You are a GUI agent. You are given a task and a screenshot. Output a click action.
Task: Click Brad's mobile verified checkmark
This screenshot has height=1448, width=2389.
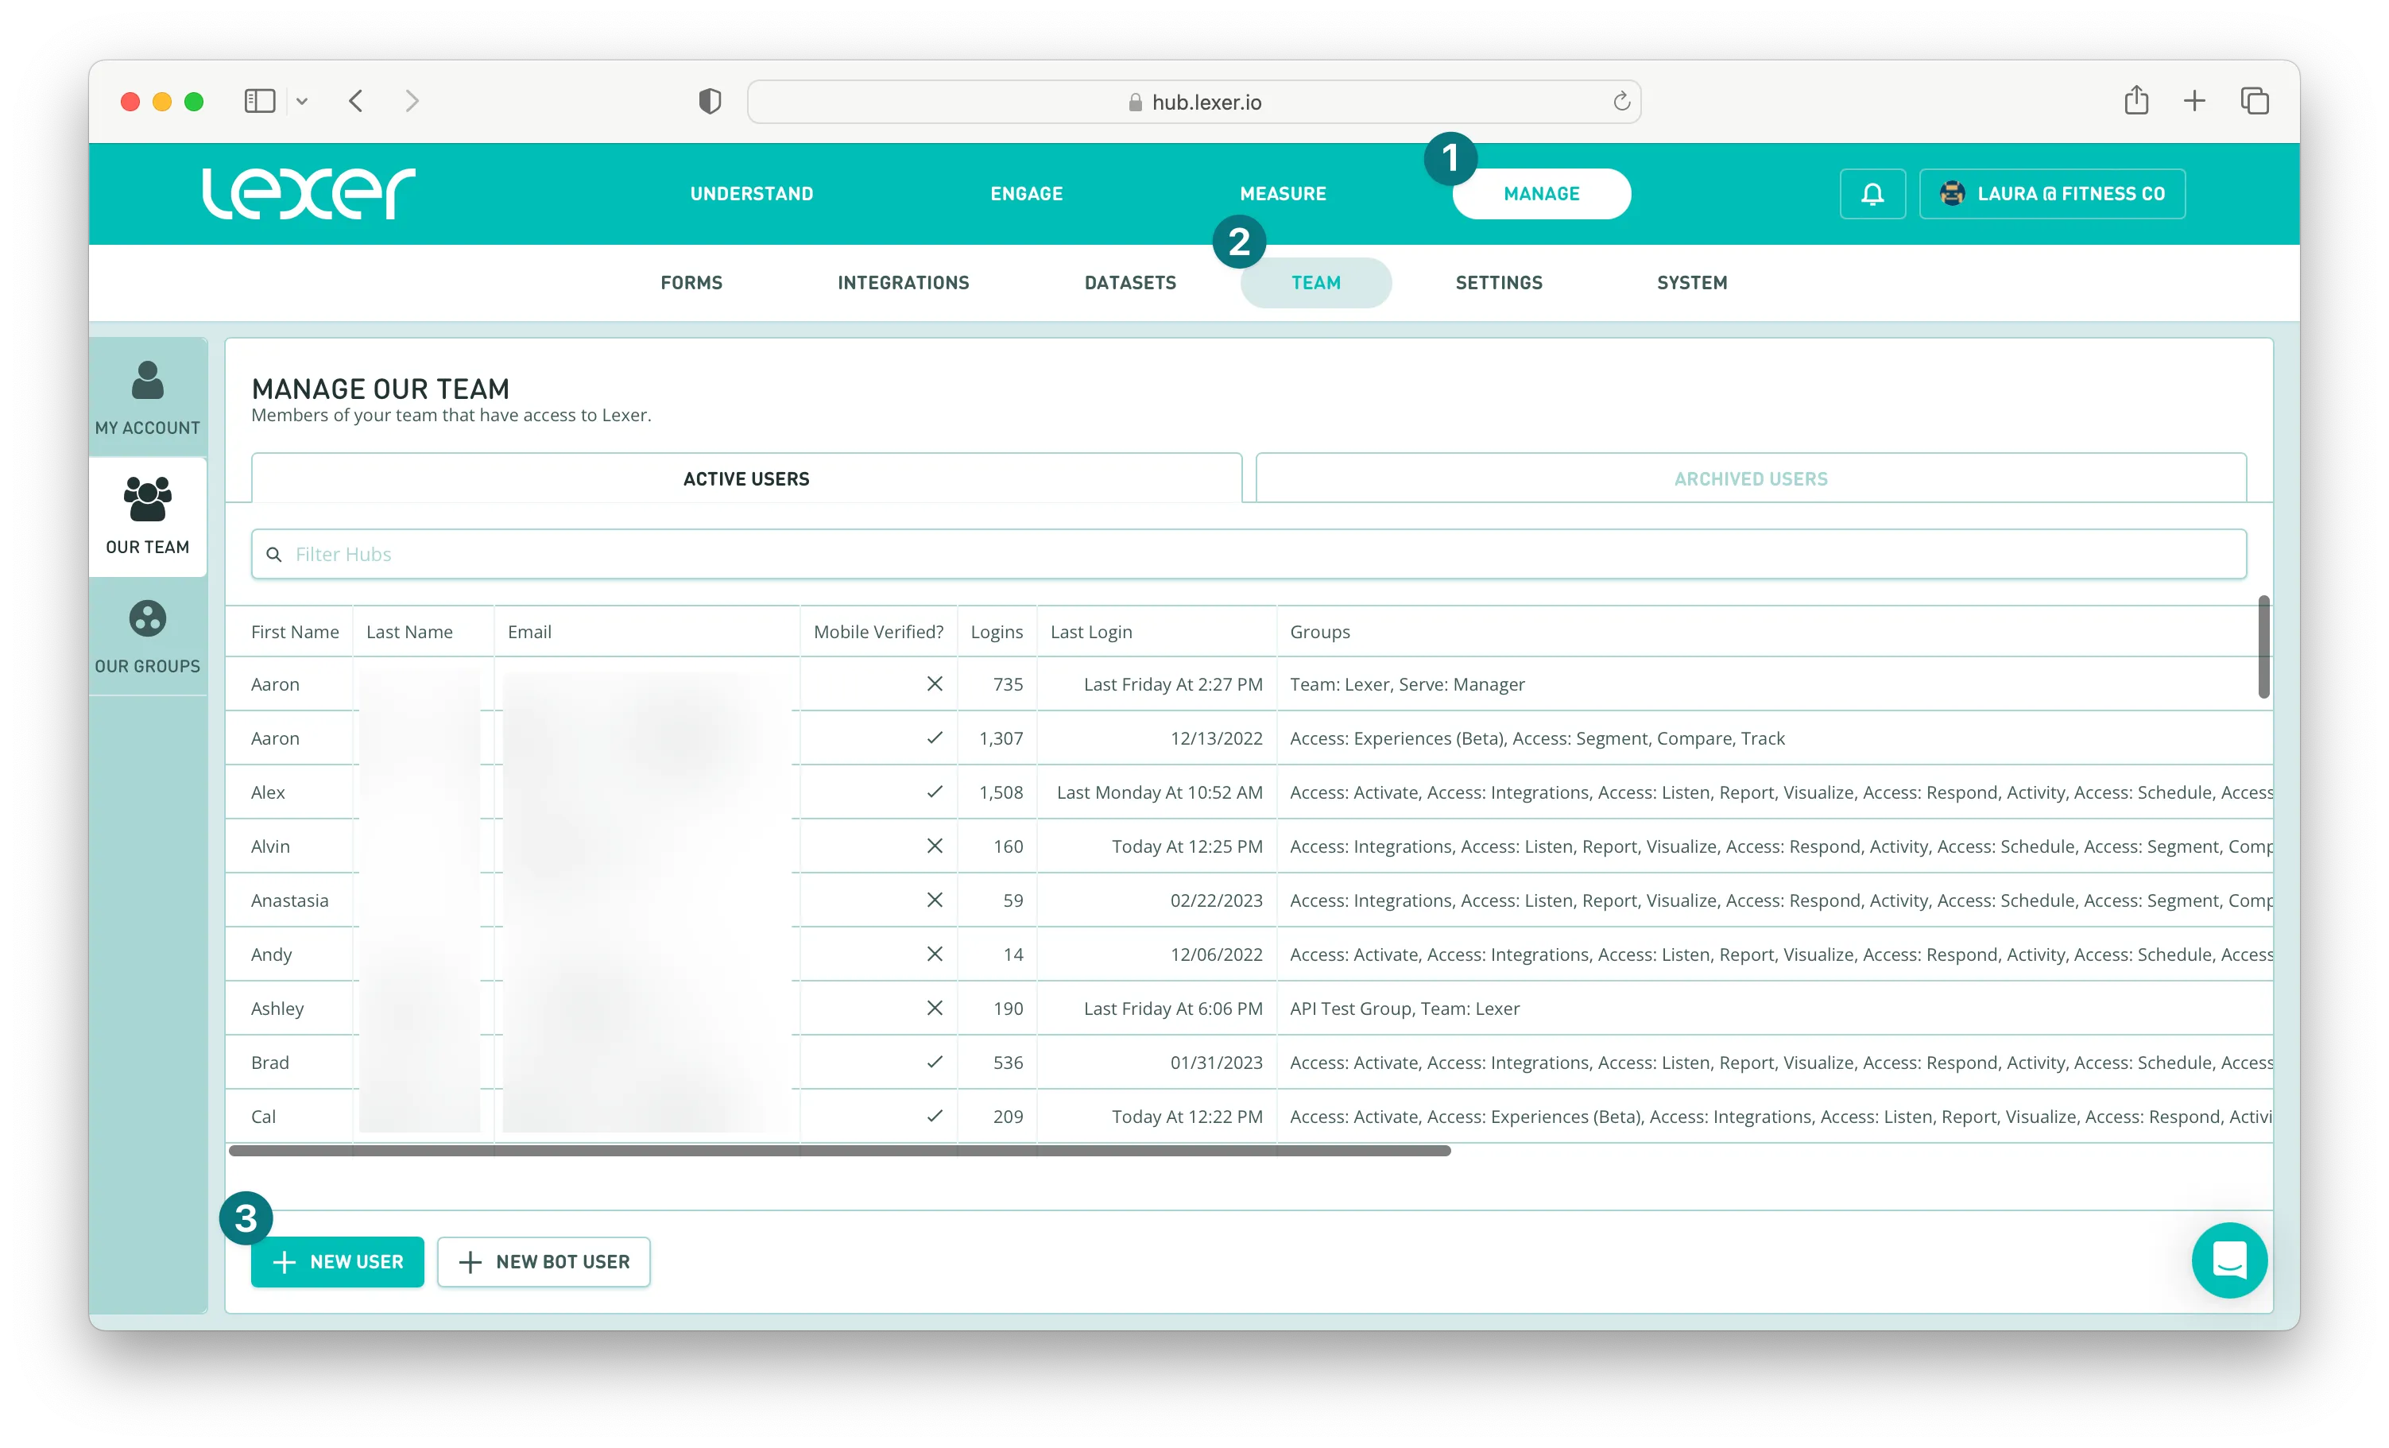click(934, 1062)
